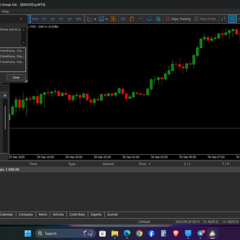Open Microsoft Edge from the taskbar
The width and height of the screenshot is (240, 240).
(x=127, y=233)
